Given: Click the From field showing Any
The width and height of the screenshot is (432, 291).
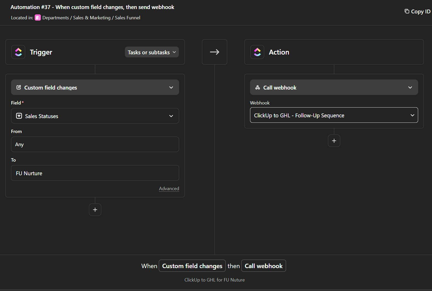Looking at the screenshot, I should (95, 144).
